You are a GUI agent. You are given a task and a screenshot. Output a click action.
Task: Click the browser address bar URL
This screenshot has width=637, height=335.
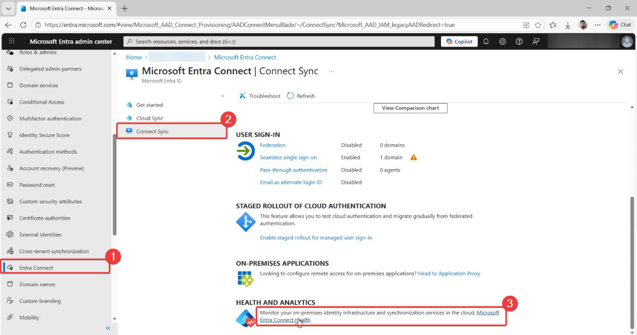[250, 25]
